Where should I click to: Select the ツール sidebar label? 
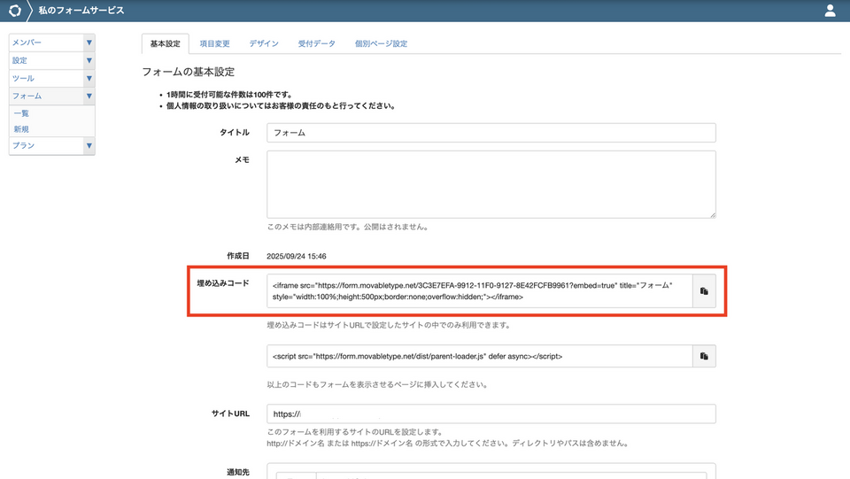[x=23, y=78]
